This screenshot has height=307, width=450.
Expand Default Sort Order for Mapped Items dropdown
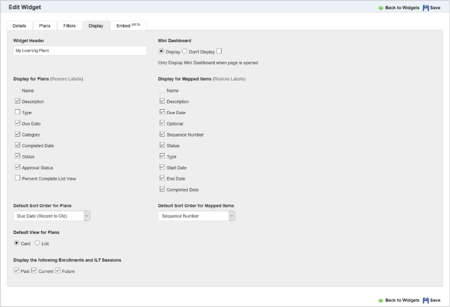(196, 216)
